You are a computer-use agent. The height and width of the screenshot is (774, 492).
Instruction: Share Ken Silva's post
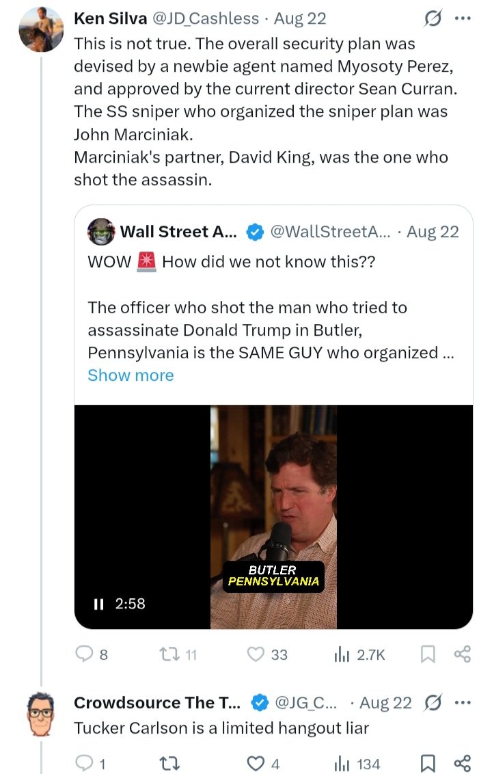point(463,654)
